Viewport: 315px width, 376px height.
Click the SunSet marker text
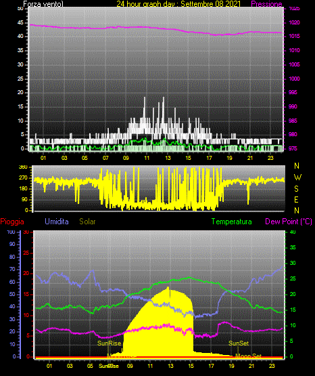pos(239,343)
